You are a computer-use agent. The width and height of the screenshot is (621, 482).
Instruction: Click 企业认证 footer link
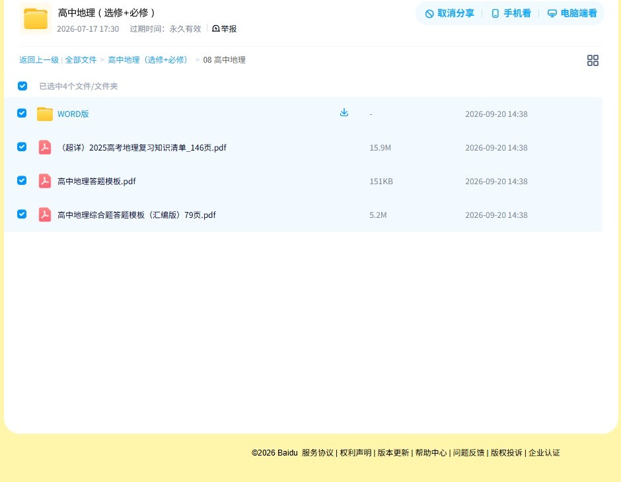[x=544, y=453]
